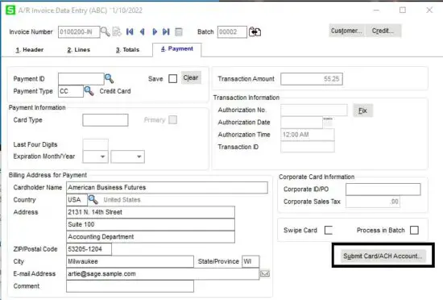Click the Corporate Sales Tax field
443x300 pixels.
373,202
